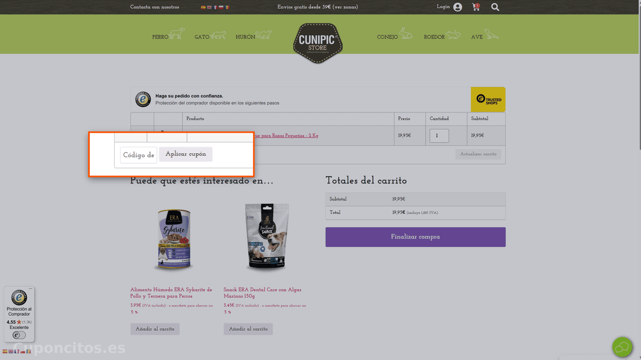
Task: Click the 'Precio' column header
Action: pos(404,118)
